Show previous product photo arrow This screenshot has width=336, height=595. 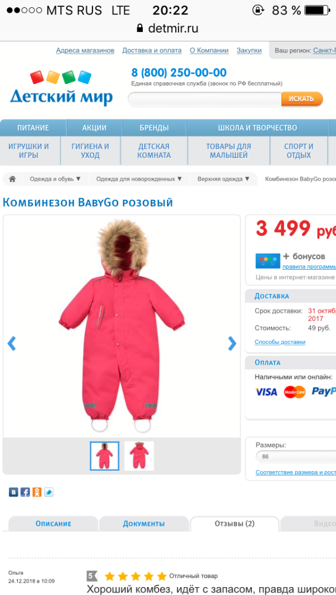tap(12, 344)
